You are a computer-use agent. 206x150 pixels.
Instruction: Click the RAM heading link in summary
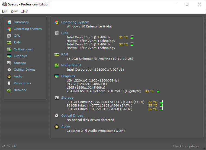65,55
